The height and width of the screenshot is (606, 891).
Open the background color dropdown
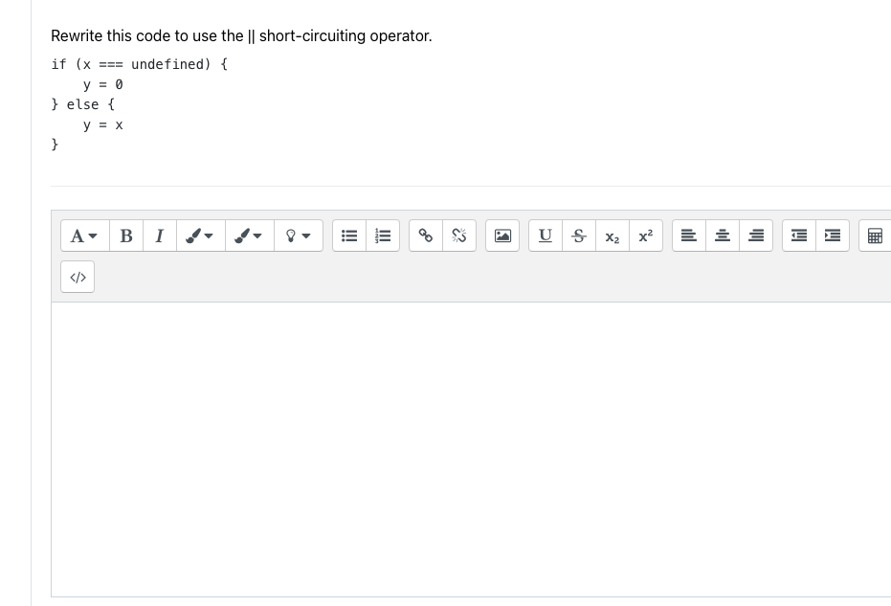249,236
